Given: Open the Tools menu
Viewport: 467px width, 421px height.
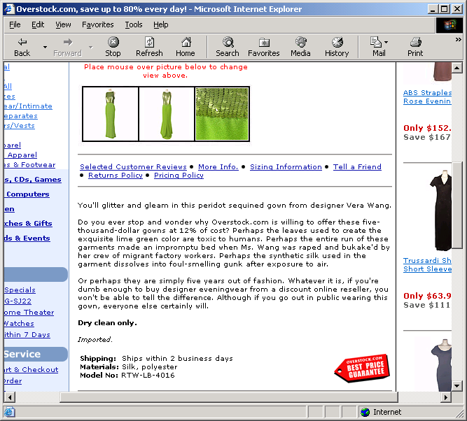Looking at the screenshot, I should tap(134, 24).
